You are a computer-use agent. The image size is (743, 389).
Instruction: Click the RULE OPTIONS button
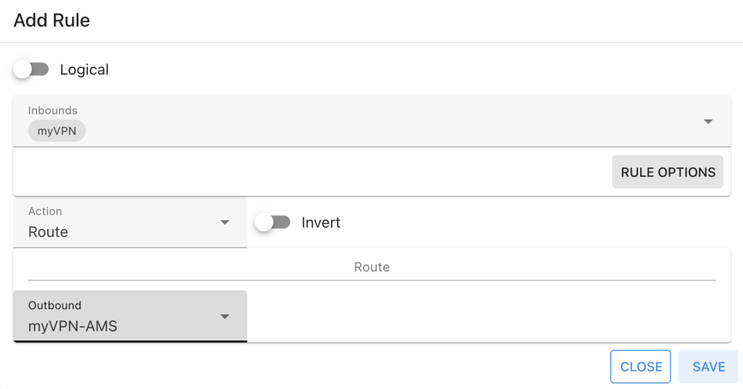click(668, 172)
